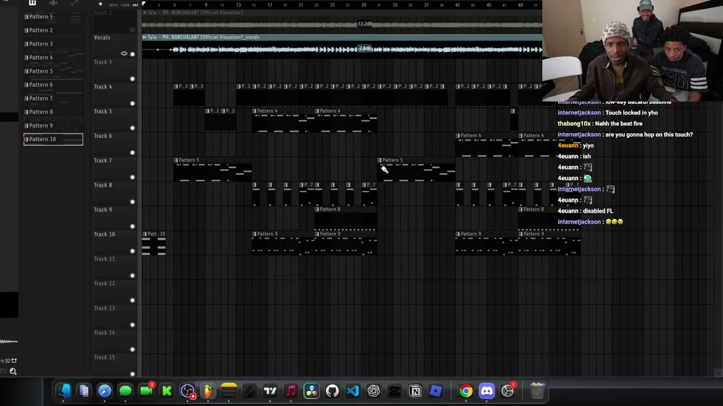723x406 pixels.
Task: Open iPhone Mirroring from the dock
Action: point(84,391)
